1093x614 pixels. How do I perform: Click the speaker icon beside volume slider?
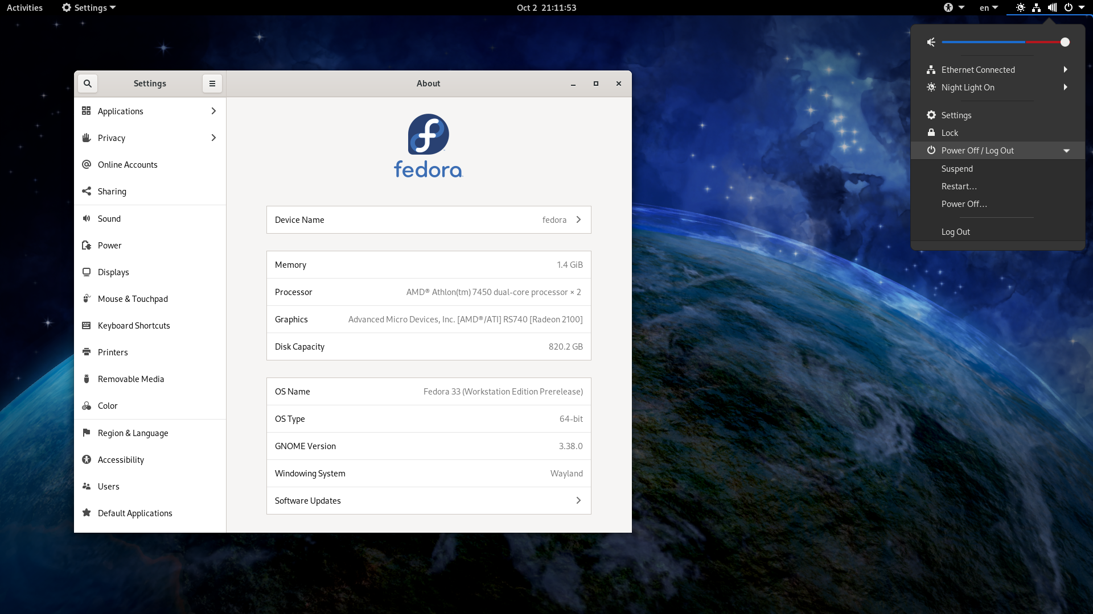coord(931,42)
